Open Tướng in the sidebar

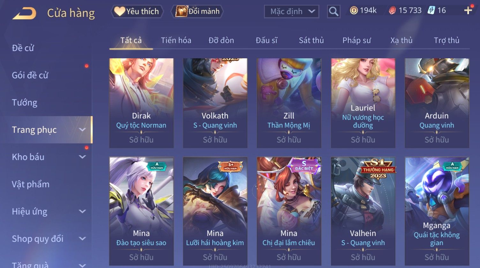pos(25,103)
